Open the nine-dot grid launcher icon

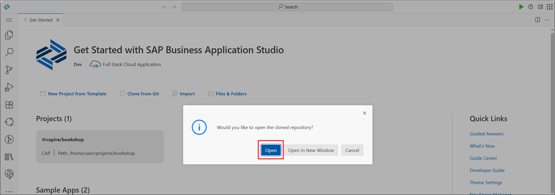549,7
